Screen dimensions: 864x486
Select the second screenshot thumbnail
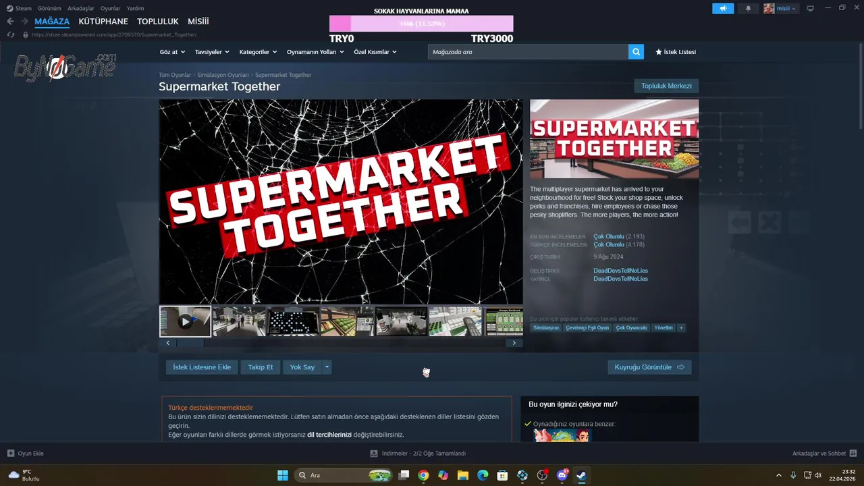(239, 321)
